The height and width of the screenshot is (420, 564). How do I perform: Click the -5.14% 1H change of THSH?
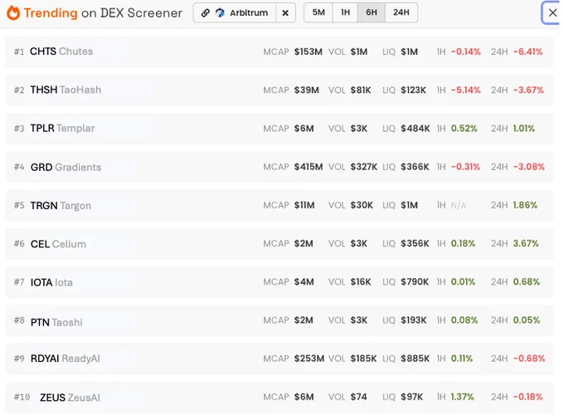(466, 90)
